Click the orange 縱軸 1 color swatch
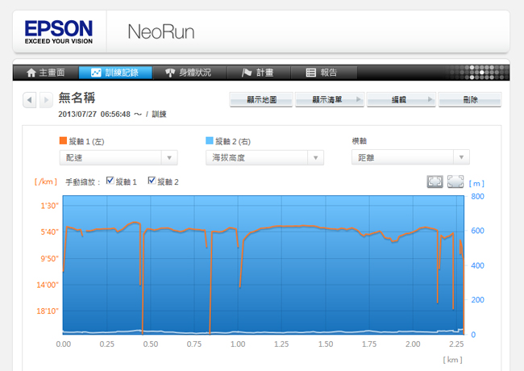This screenshot has width=524, height=371. click(63, 140)
